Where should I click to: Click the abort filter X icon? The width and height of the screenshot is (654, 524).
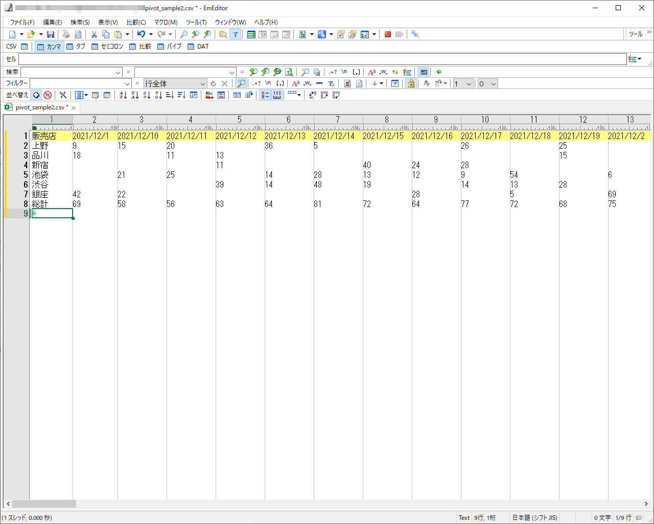coord(224,83)
